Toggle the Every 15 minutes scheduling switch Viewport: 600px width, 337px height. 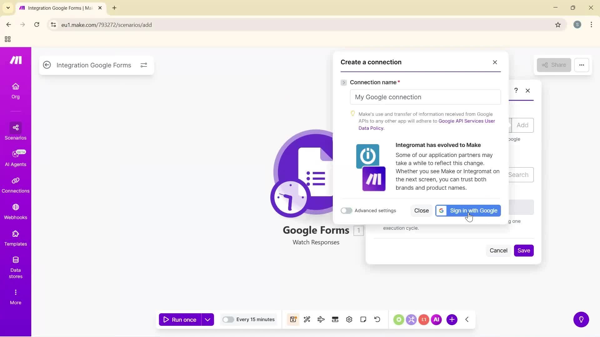(229, 320)
